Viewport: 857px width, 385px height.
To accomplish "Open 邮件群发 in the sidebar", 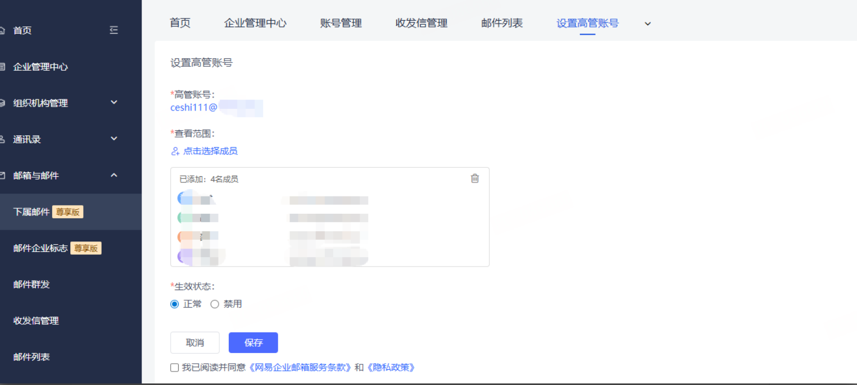I will point(31,285).
